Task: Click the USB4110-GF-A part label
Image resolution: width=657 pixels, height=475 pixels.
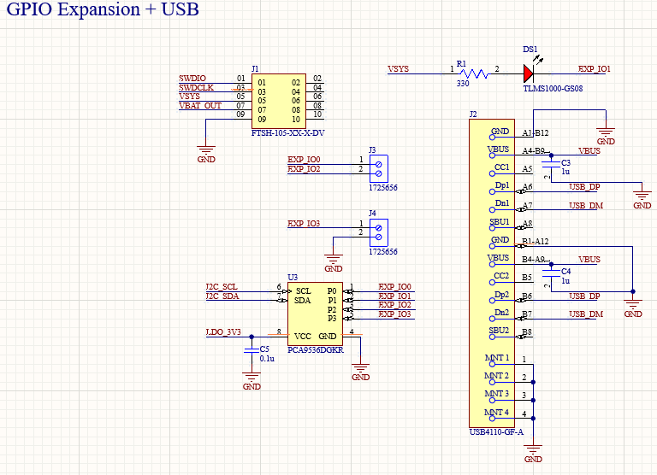Action: tap(496, 432)
